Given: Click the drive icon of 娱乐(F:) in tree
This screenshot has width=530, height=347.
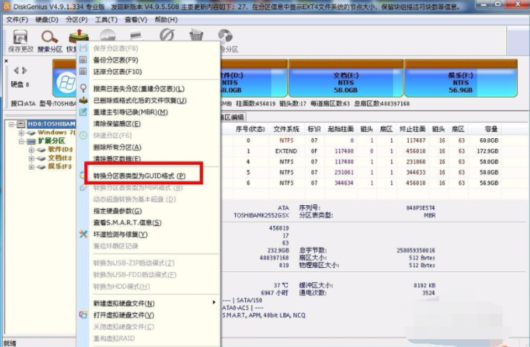Looking at the screenshot, I should (41, 166).
